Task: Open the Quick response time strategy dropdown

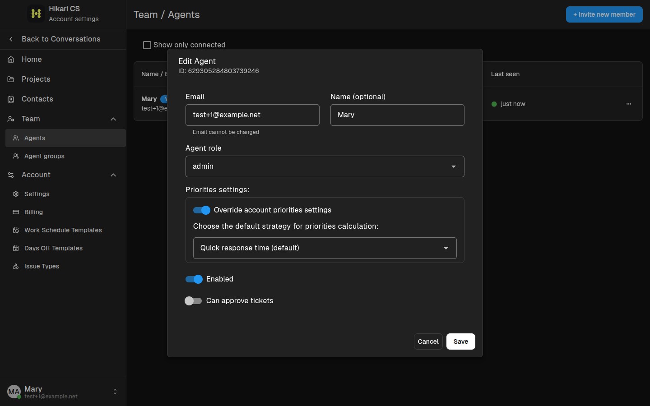Action: (325, 248)
